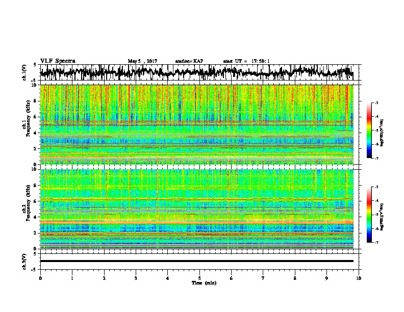Click inside the ch.1 frequency spectrogram
The height and width of the screenshot is (312, 404).
[196, 124]
